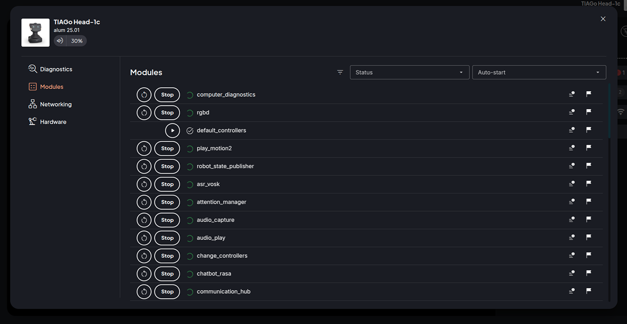This screenshot has width=627, height=324.
Task: Open logs icon for rgbd
Action: click(x=572, y=112)
